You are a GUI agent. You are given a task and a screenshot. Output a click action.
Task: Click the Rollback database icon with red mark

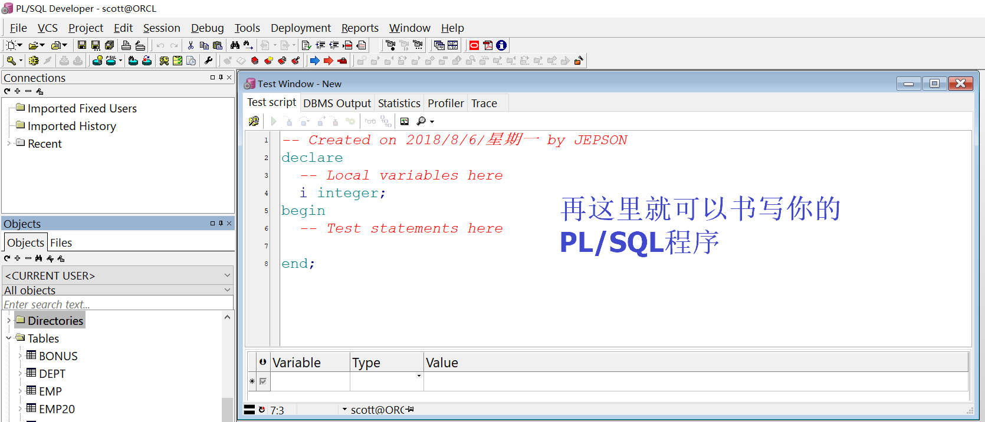pyautogui.click(x=147, y=61)
